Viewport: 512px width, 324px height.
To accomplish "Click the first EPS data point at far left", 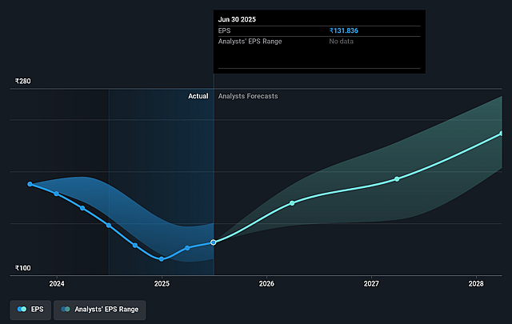I will [x=30, y=185].
